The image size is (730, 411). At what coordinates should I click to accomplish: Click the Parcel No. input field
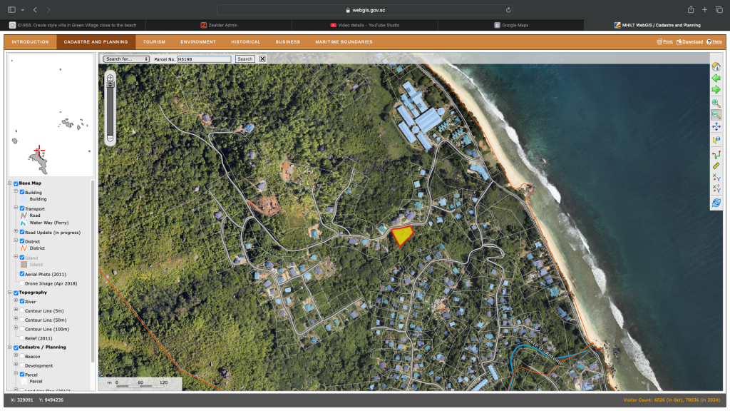coord(204,59)
